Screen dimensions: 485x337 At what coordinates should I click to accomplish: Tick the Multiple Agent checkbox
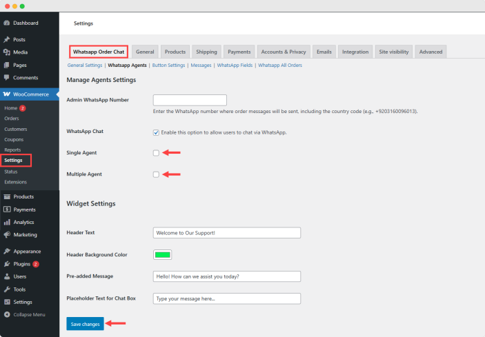coord(156,174)
